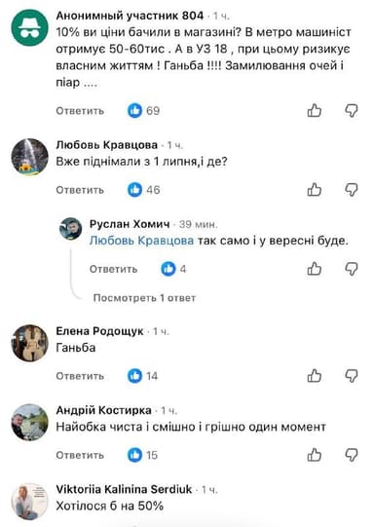Like the anonymous participant 804 comment
Image resolution: width=374 pixels, height=527 pixels.
point(315,111)
